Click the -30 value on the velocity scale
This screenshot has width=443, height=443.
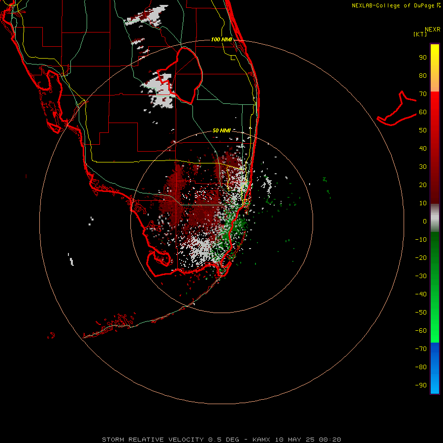[x=421, y=276]
